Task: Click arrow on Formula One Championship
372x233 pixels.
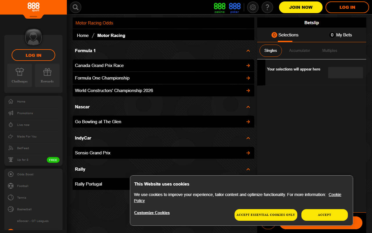Action: (248, 78)
